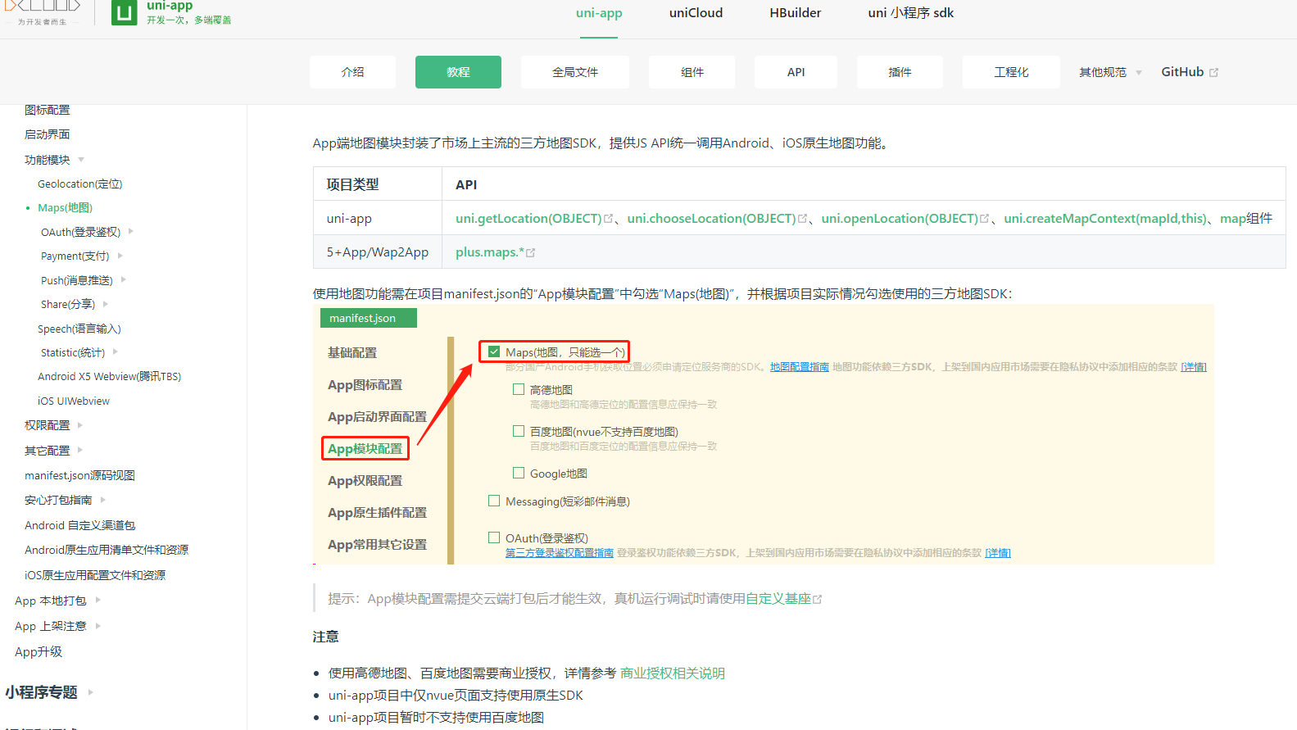Select 工程化 sub-navigation tab

(1011, 72)
